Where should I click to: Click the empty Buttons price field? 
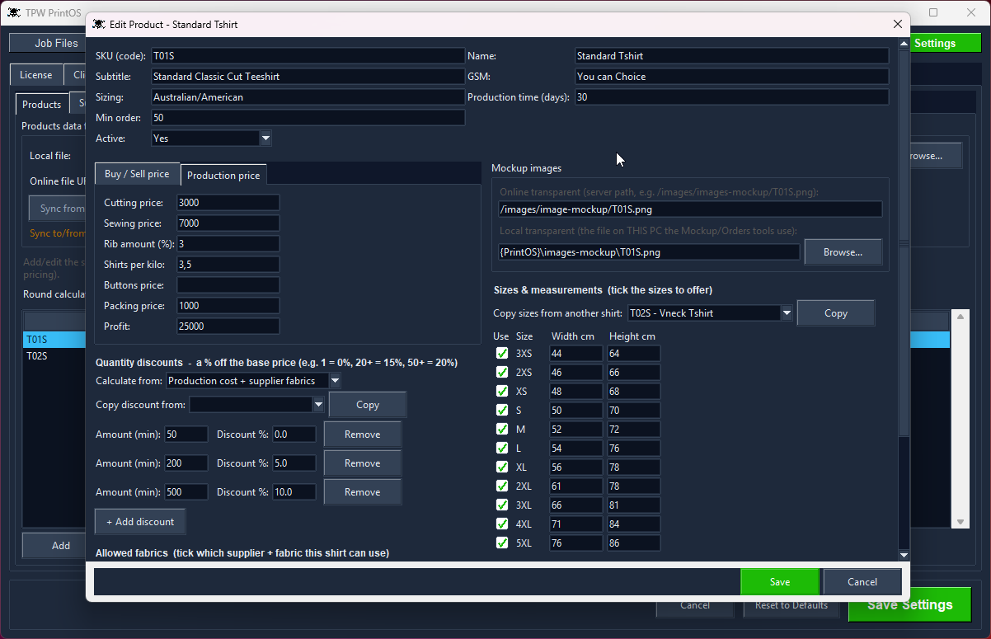pyautogui.click(x=228, y=285)
